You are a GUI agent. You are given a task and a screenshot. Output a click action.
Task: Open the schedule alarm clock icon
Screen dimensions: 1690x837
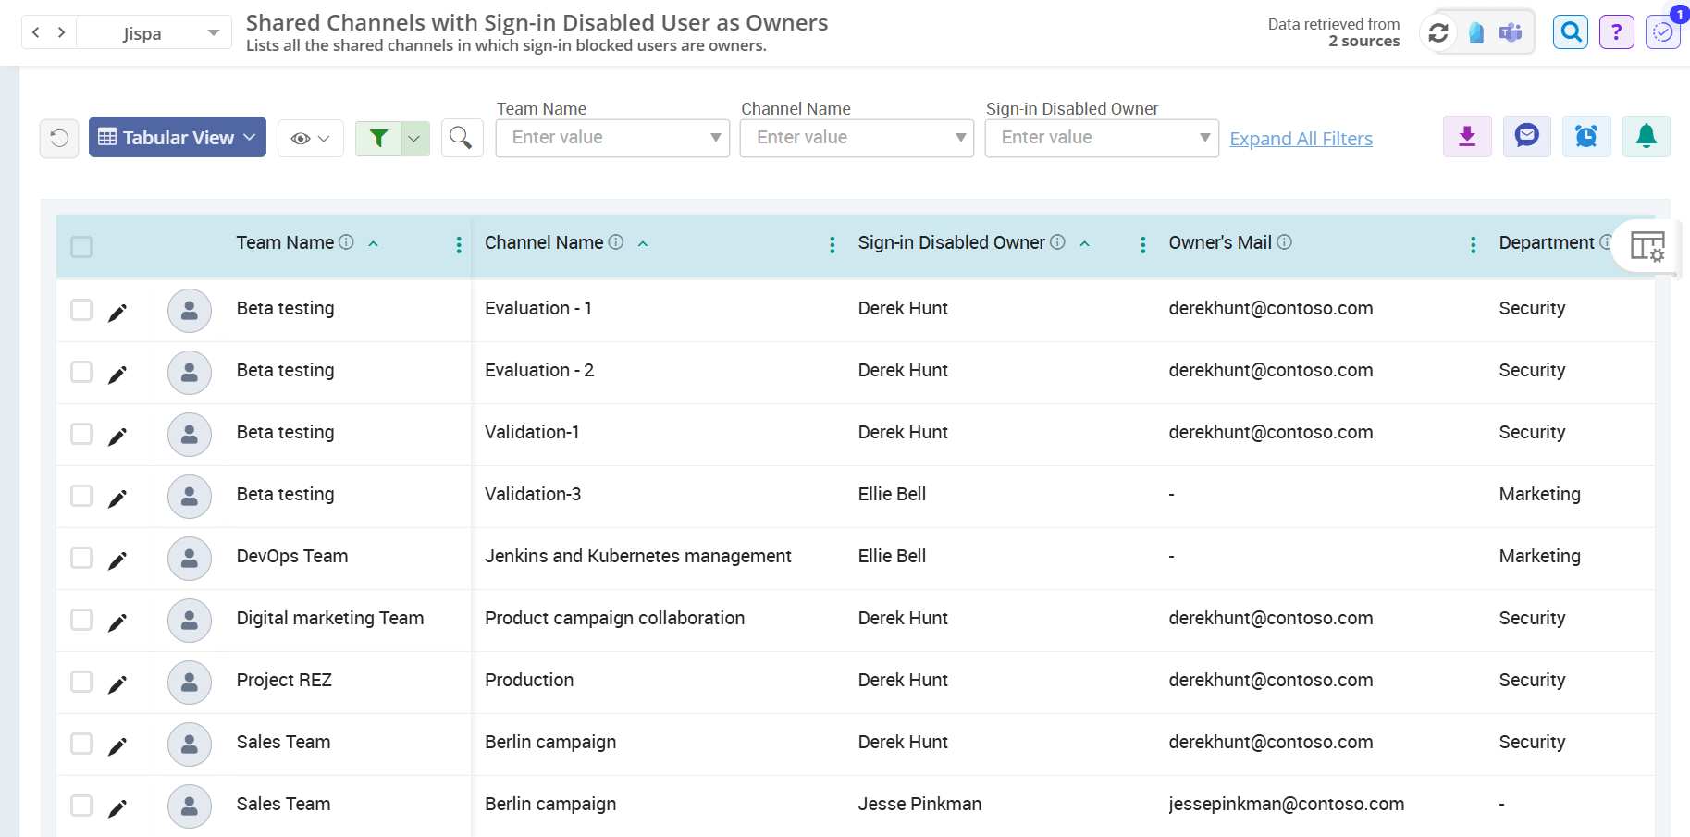click(x=1586, y=136)
